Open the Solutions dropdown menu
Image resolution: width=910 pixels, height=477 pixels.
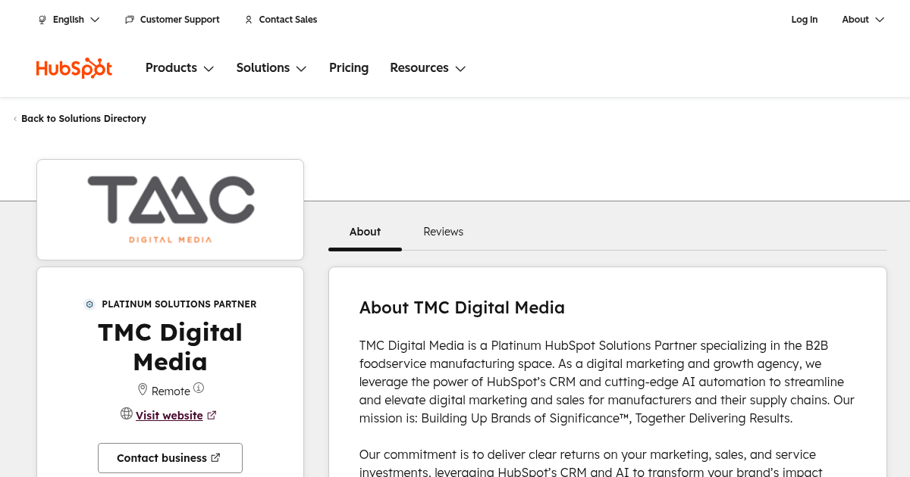[x=271, y=68]
